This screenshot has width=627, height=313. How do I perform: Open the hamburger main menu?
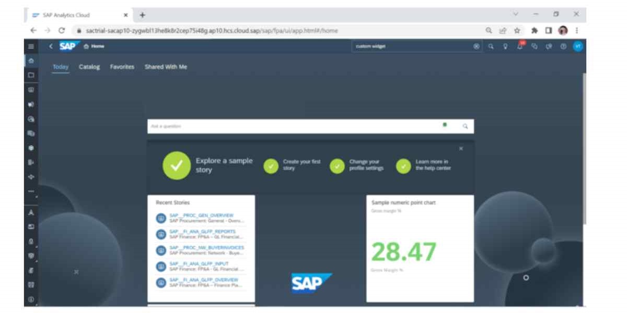(31, 46)
